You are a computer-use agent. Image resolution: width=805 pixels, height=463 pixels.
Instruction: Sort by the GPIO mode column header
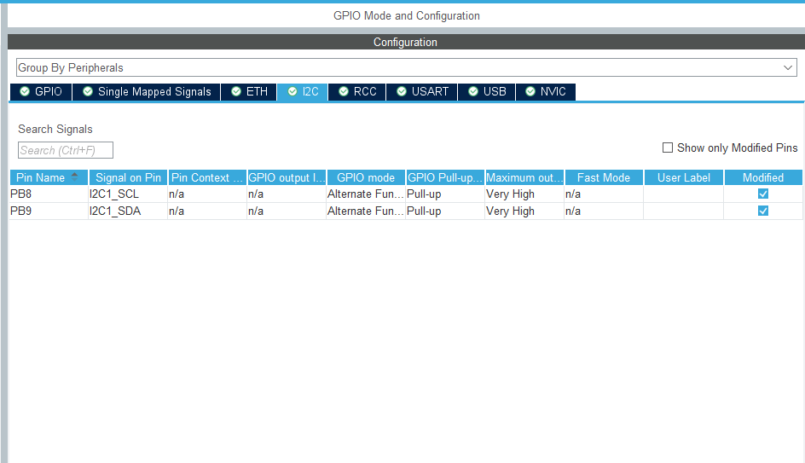pyautogui.click(x=366, y=177)
